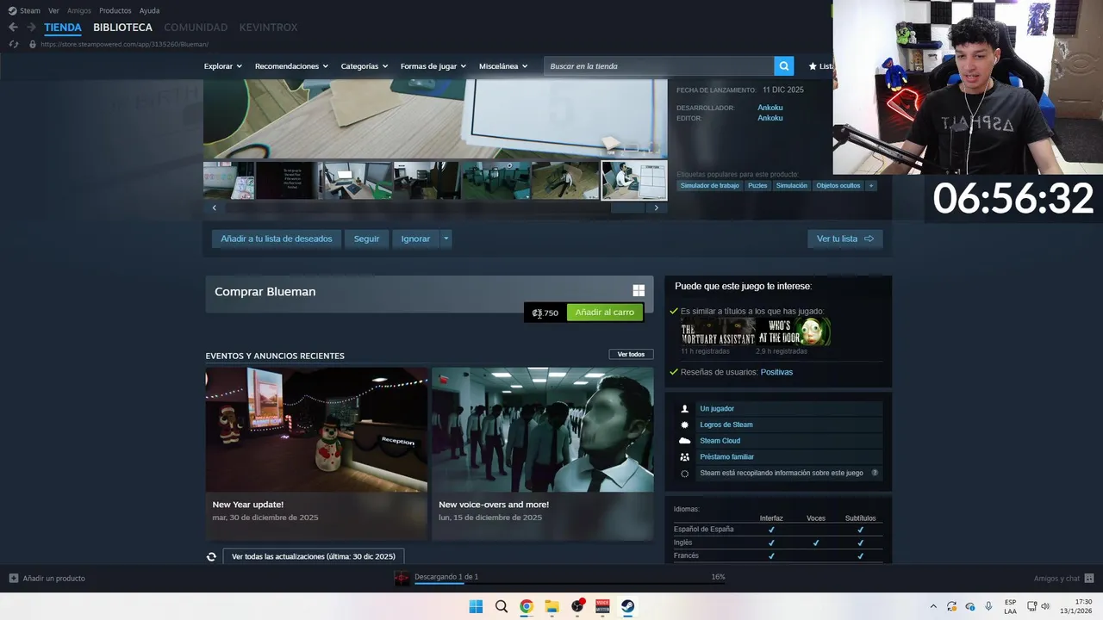Click the Puzles tag
The height and width of the screenshot is (620, 1103).
click(x=757, y=185)
